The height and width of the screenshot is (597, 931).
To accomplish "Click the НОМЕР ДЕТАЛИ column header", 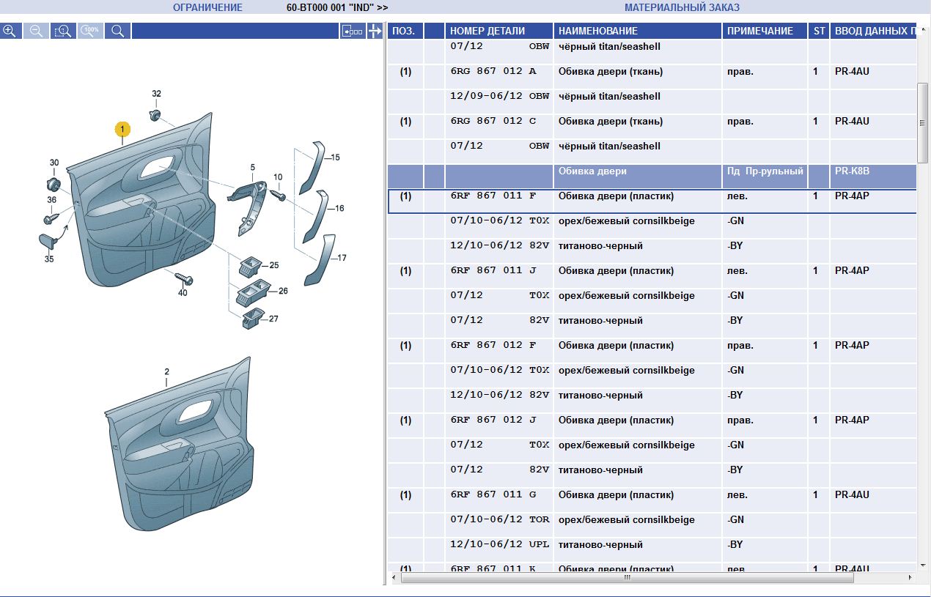I will tap(487, 31).
